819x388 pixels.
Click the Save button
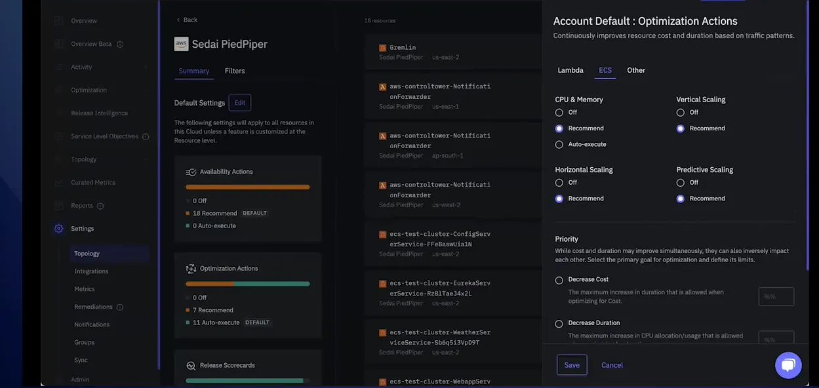[x=572, y=365]
